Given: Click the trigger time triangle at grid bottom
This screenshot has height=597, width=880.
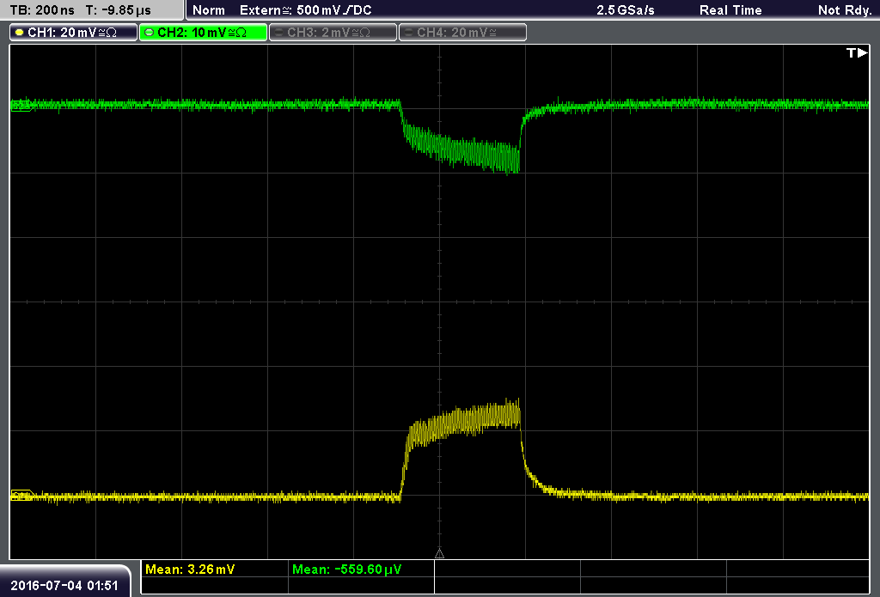Looking at the screenshot, I should [439, 553].
